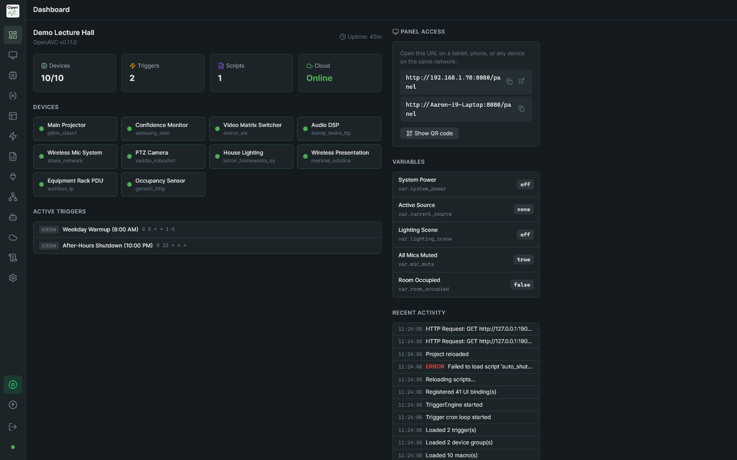Click the Project reloaded activity entry
This screenshot has width=737, height=460.
[x=466, y=354]
